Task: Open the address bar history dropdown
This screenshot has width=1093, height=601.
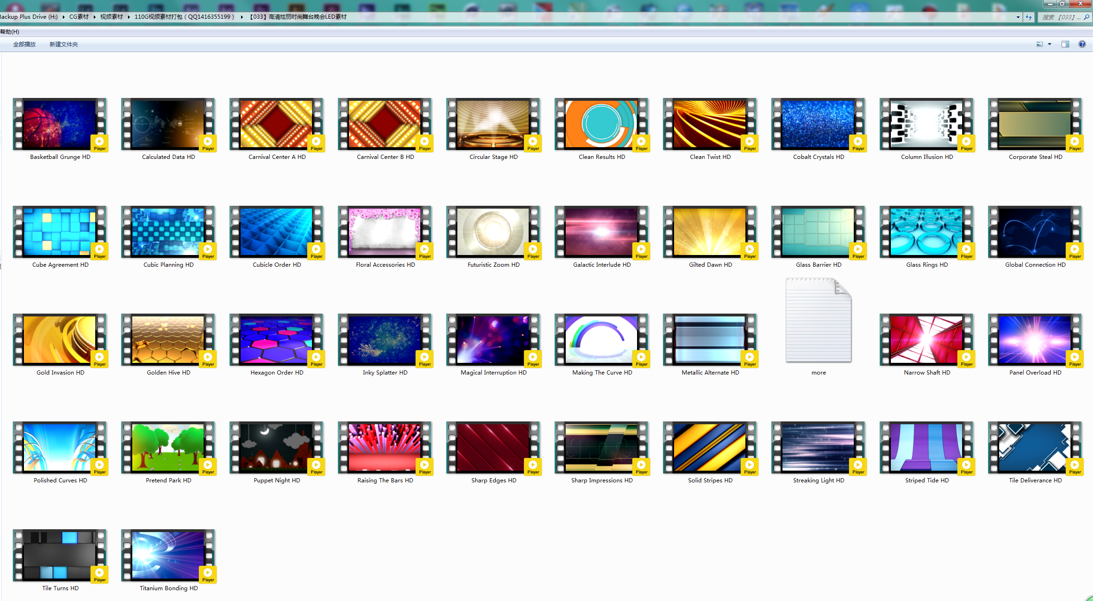Action: coord(1018,17)
